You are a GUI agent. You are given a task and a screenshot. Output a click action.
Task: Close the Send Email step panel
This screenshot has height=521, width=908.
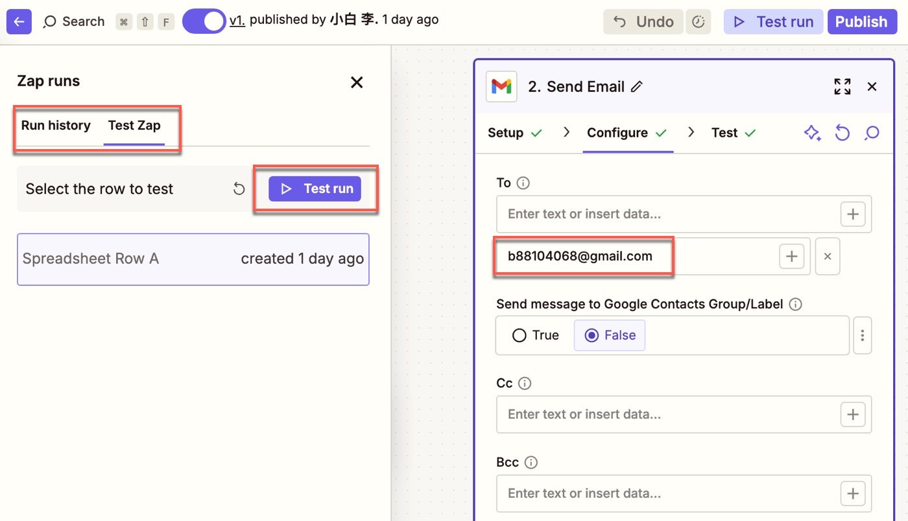click(872, 87)
